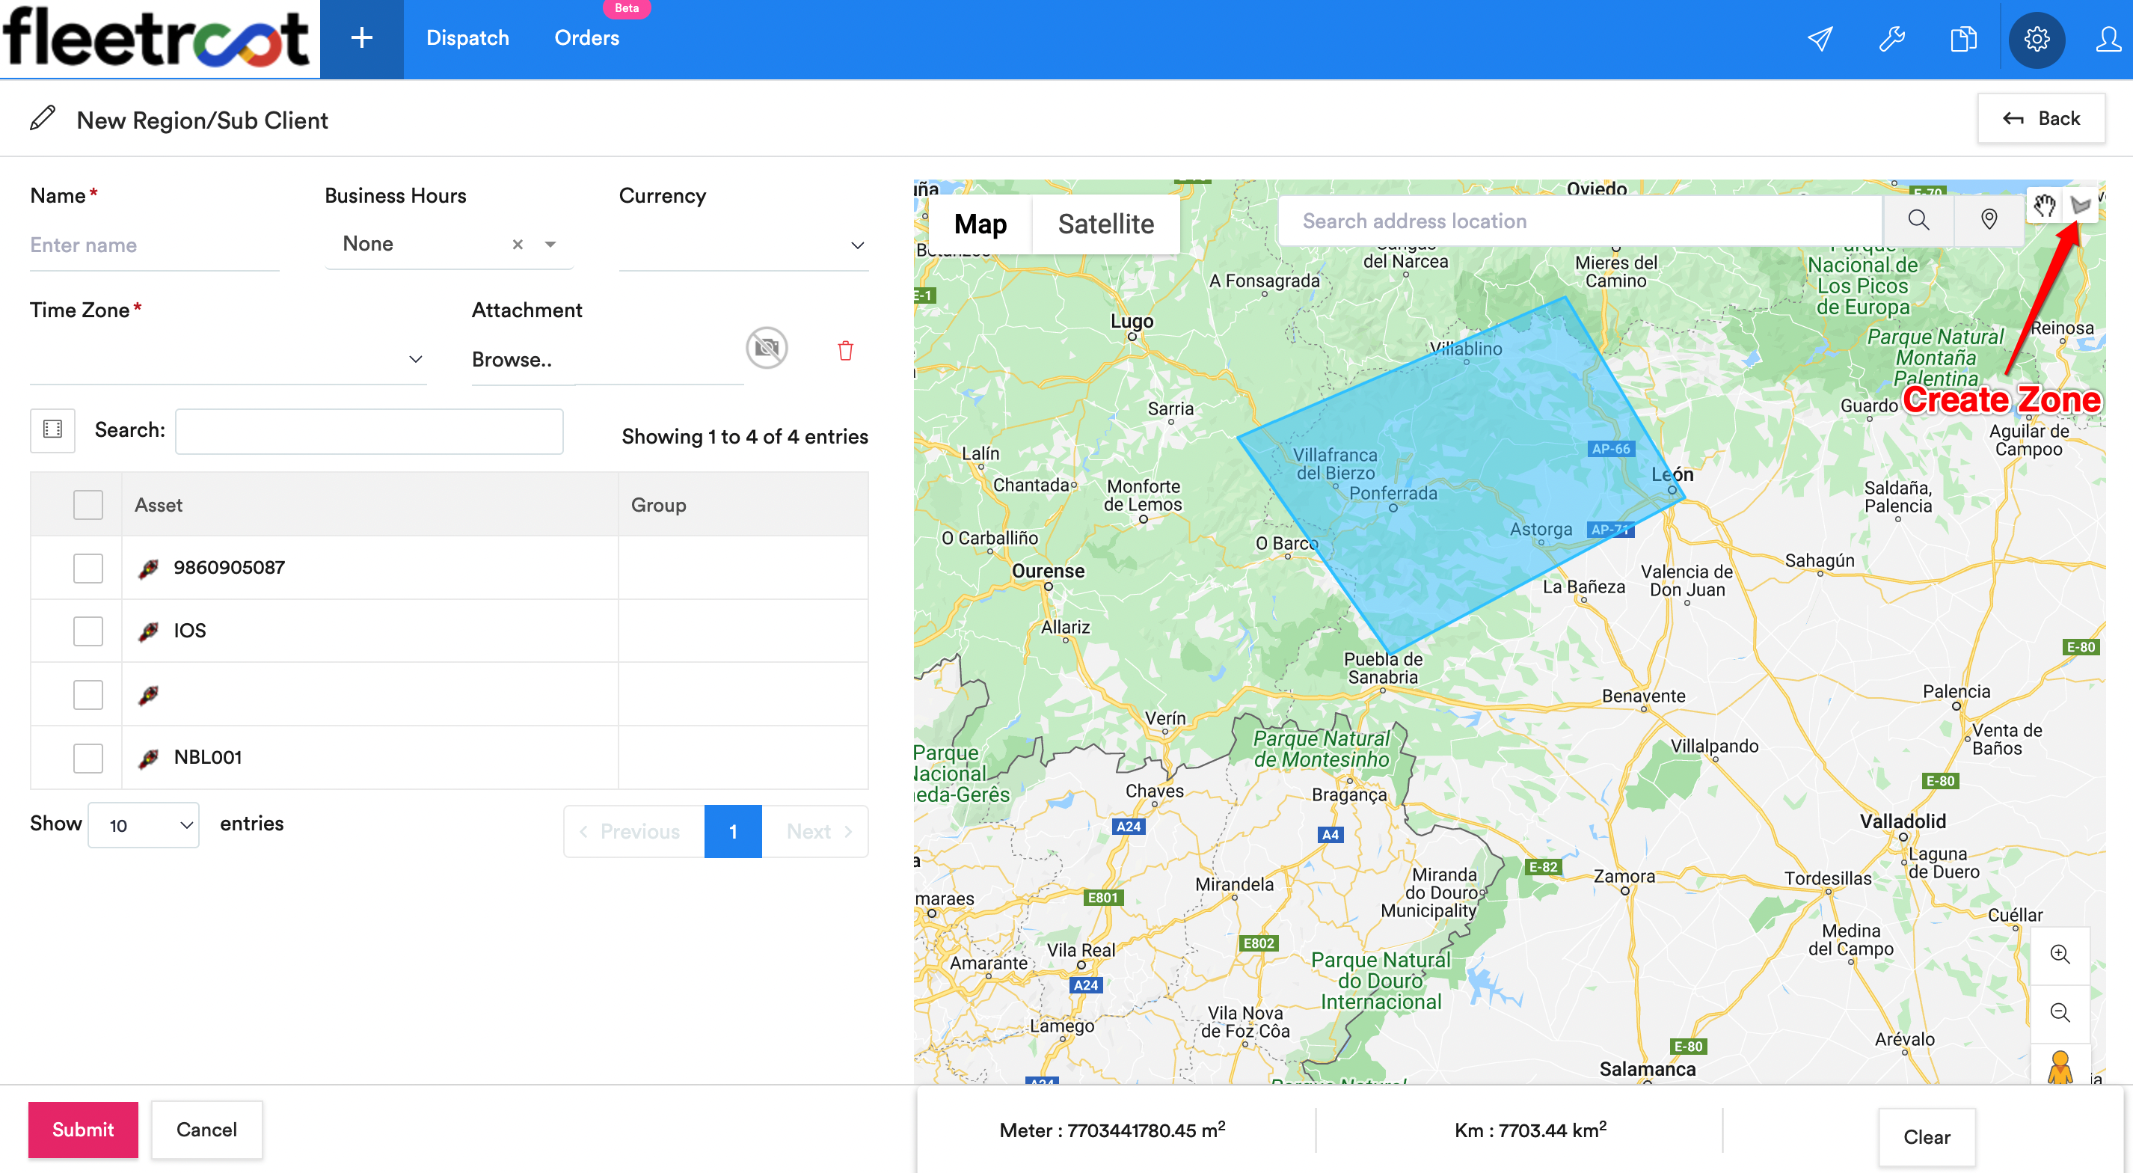Image resolution: width=2133 pixels, height=1173 pixels.
Task: Click the Street View pegman icon
Action: (x=2059, y=1066)
